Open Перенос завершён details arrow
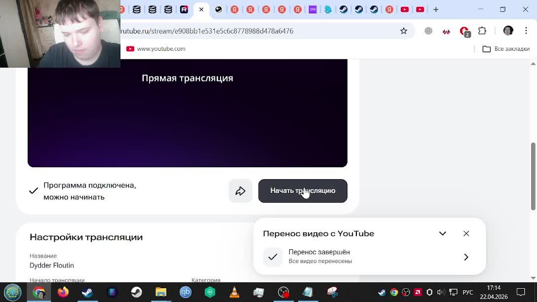537x302 pixels. 466,257
